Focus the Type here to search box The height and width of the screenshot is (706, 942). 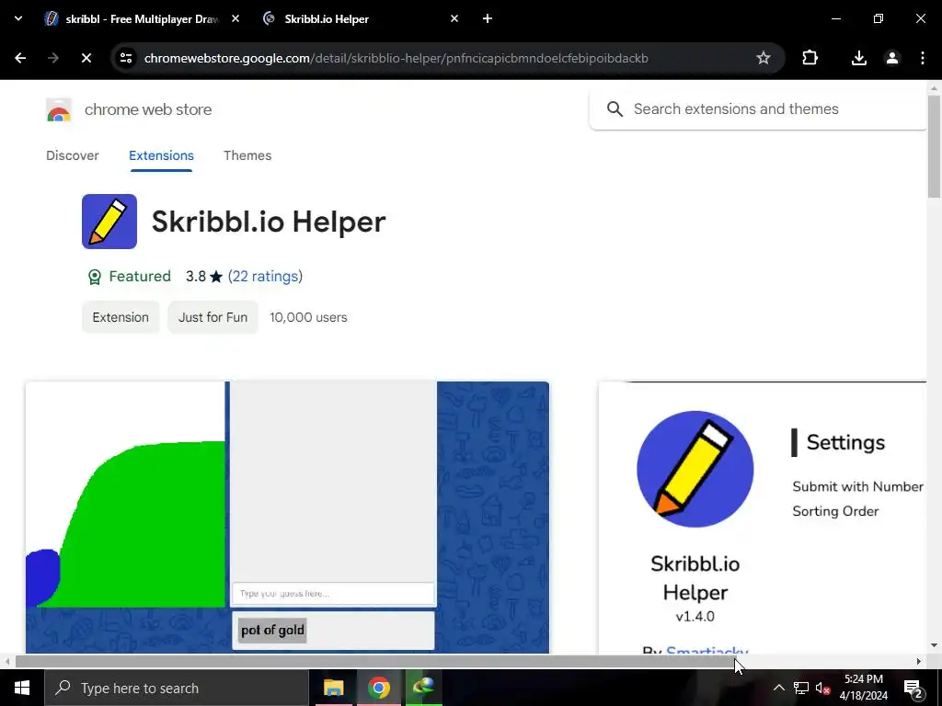click(177, 688)
